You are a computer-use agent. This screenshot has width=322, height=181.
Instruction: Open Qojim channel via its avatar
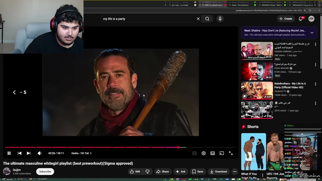click(x=7, y=171)
